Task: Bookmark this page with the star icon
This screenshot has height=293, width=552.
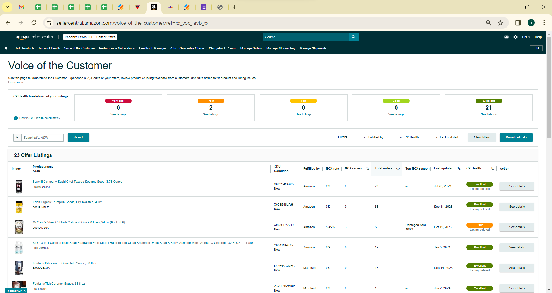Action: tap(500, 23)
